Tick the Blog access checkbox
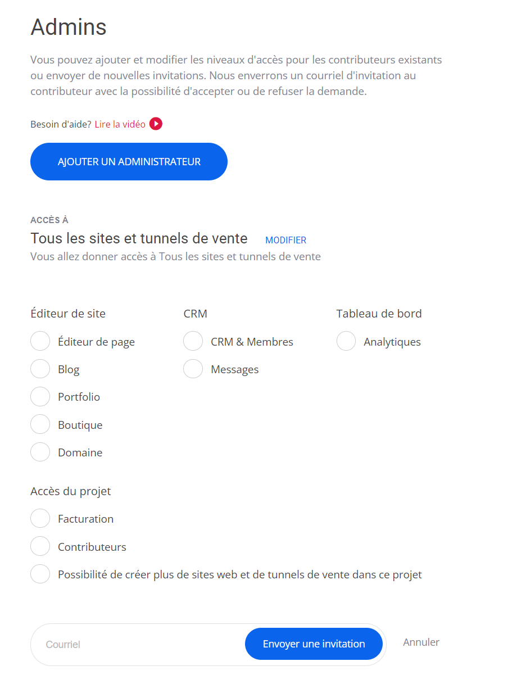Viewport: 526px width, 684px height. 40,369
